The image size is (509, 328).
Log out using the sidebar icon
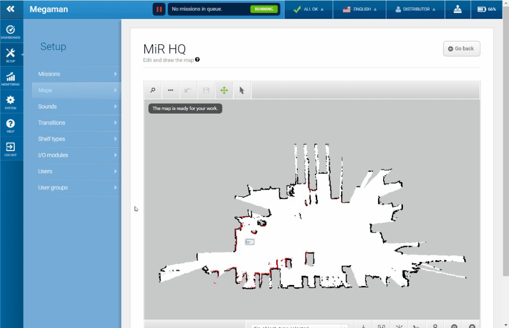point(10,149)
